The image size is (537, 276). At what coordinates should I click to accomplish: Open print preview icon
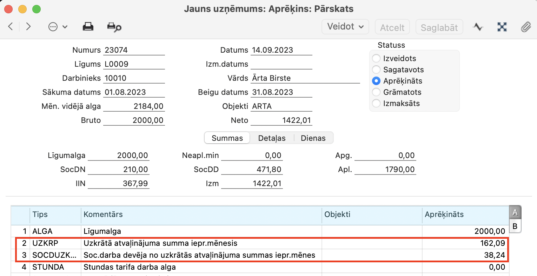(x=114, y=27)
